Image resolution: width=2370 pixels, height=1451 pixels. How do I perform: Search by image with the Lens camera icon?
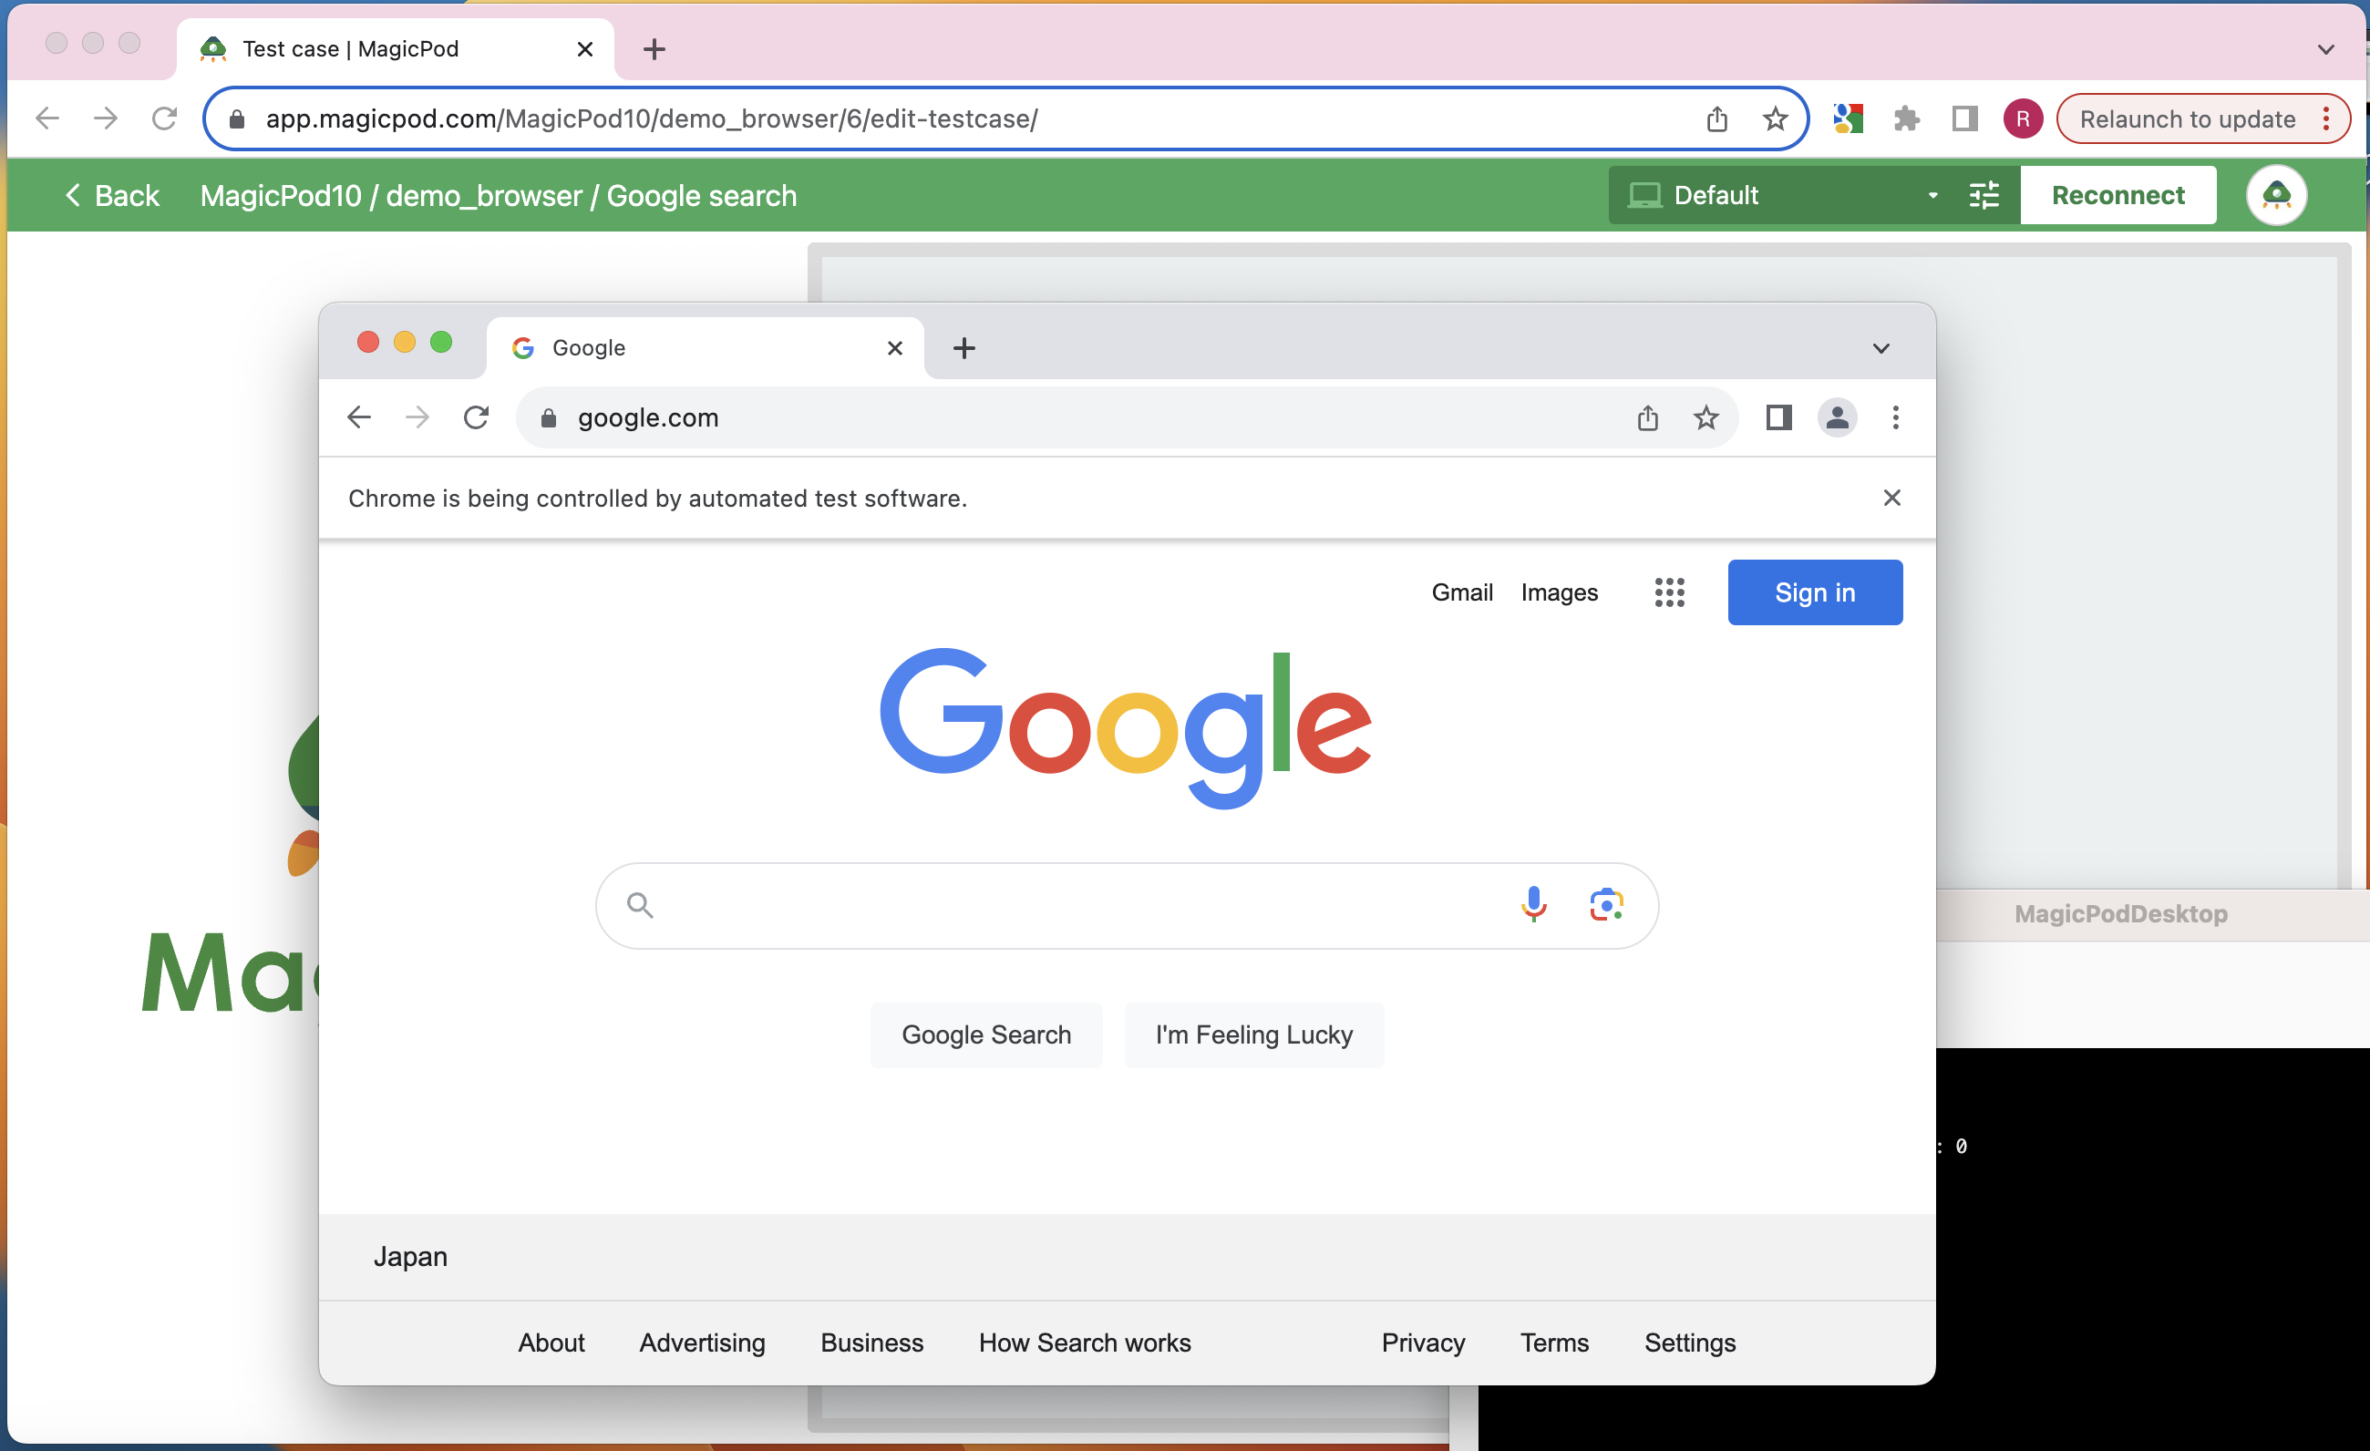tap(1606, 905)
